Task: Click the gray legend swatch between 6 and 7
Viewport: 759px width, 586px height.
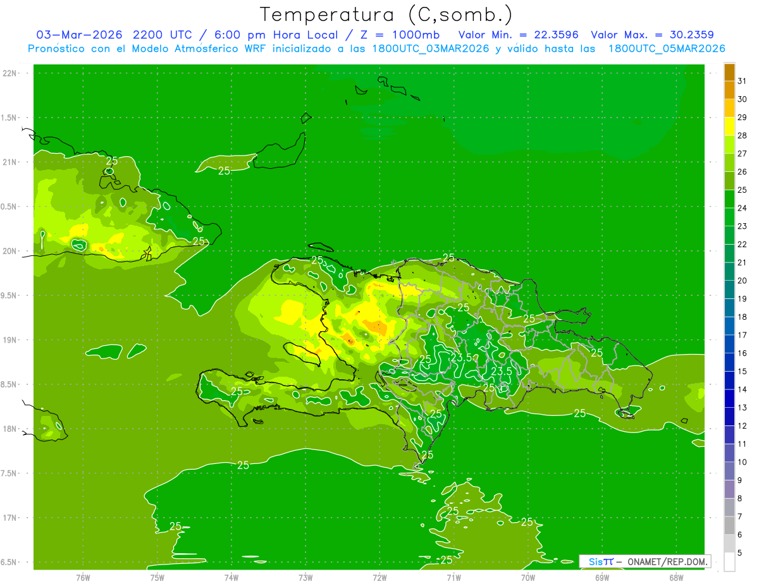Action: (729, 526)
